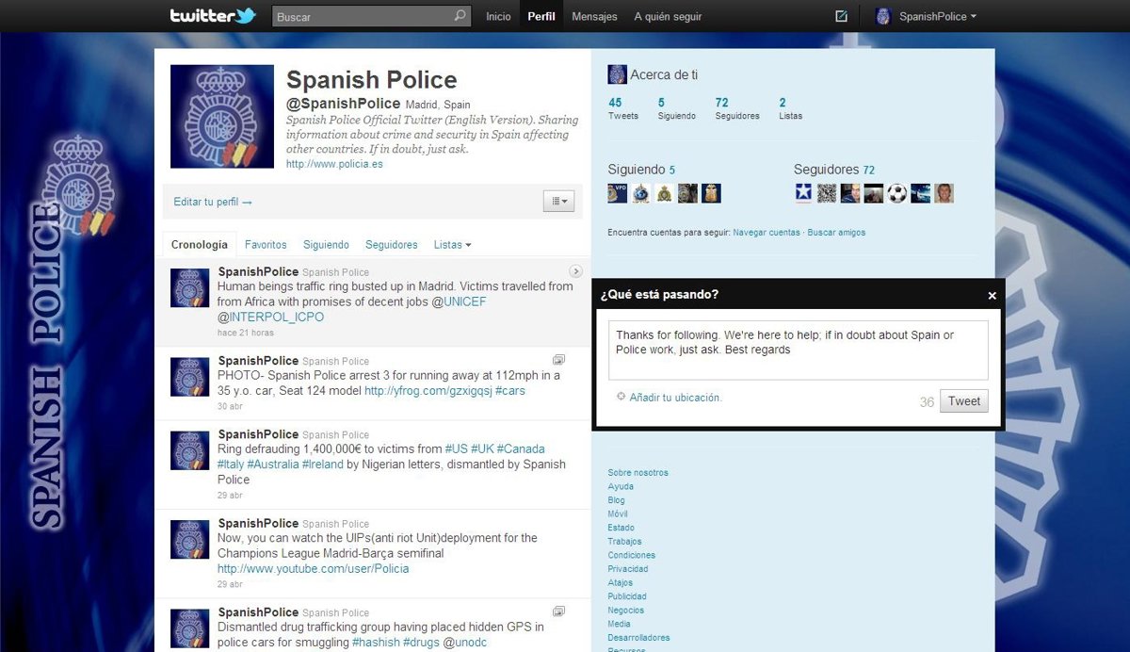The height and width of the screenshot is (652, 1130).
Task: Click the arrow icon on first tweet
Action: [x=576, y=271]
